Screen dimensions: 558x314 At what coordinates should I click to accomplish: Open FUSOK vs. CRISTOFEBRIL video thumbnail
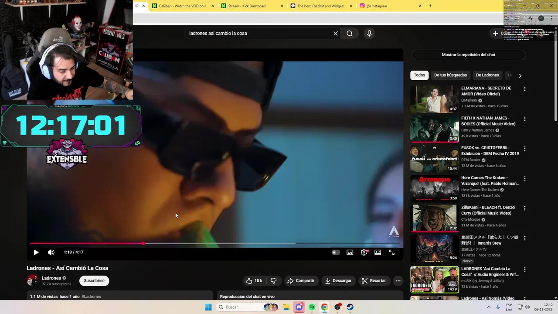tap(434, 159)
